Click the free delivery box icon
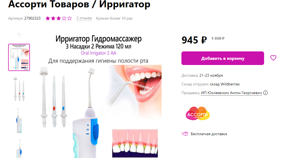Screen dimensions: 300x158 click(x=185, y=134)
